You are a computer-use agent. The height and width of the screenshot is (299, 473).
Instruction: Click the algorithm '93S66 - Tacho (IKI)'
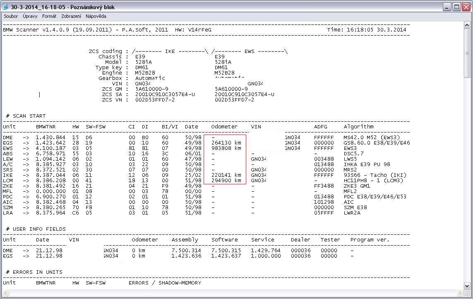pyautogui.click(x=375, y=175)
